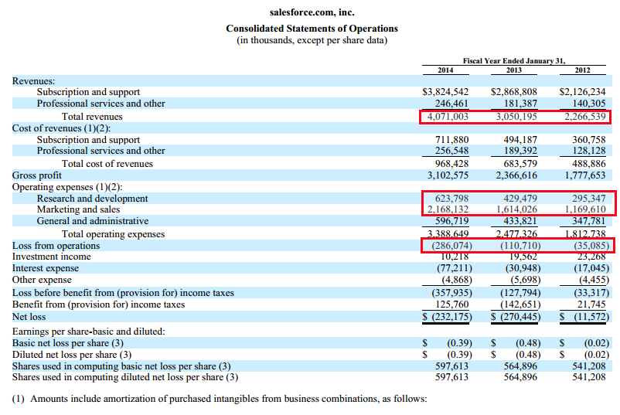620x415 pixels.
Task: Click the 'Interest expense' label
Action: [x=46, y=268]
